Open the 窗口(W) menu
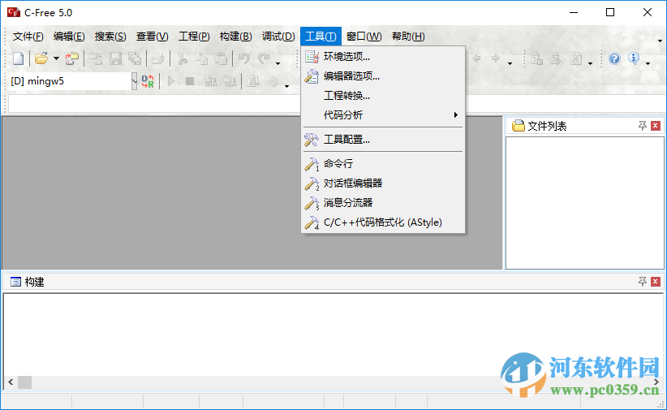Screen dimensions: 667x410 (364, 37)
